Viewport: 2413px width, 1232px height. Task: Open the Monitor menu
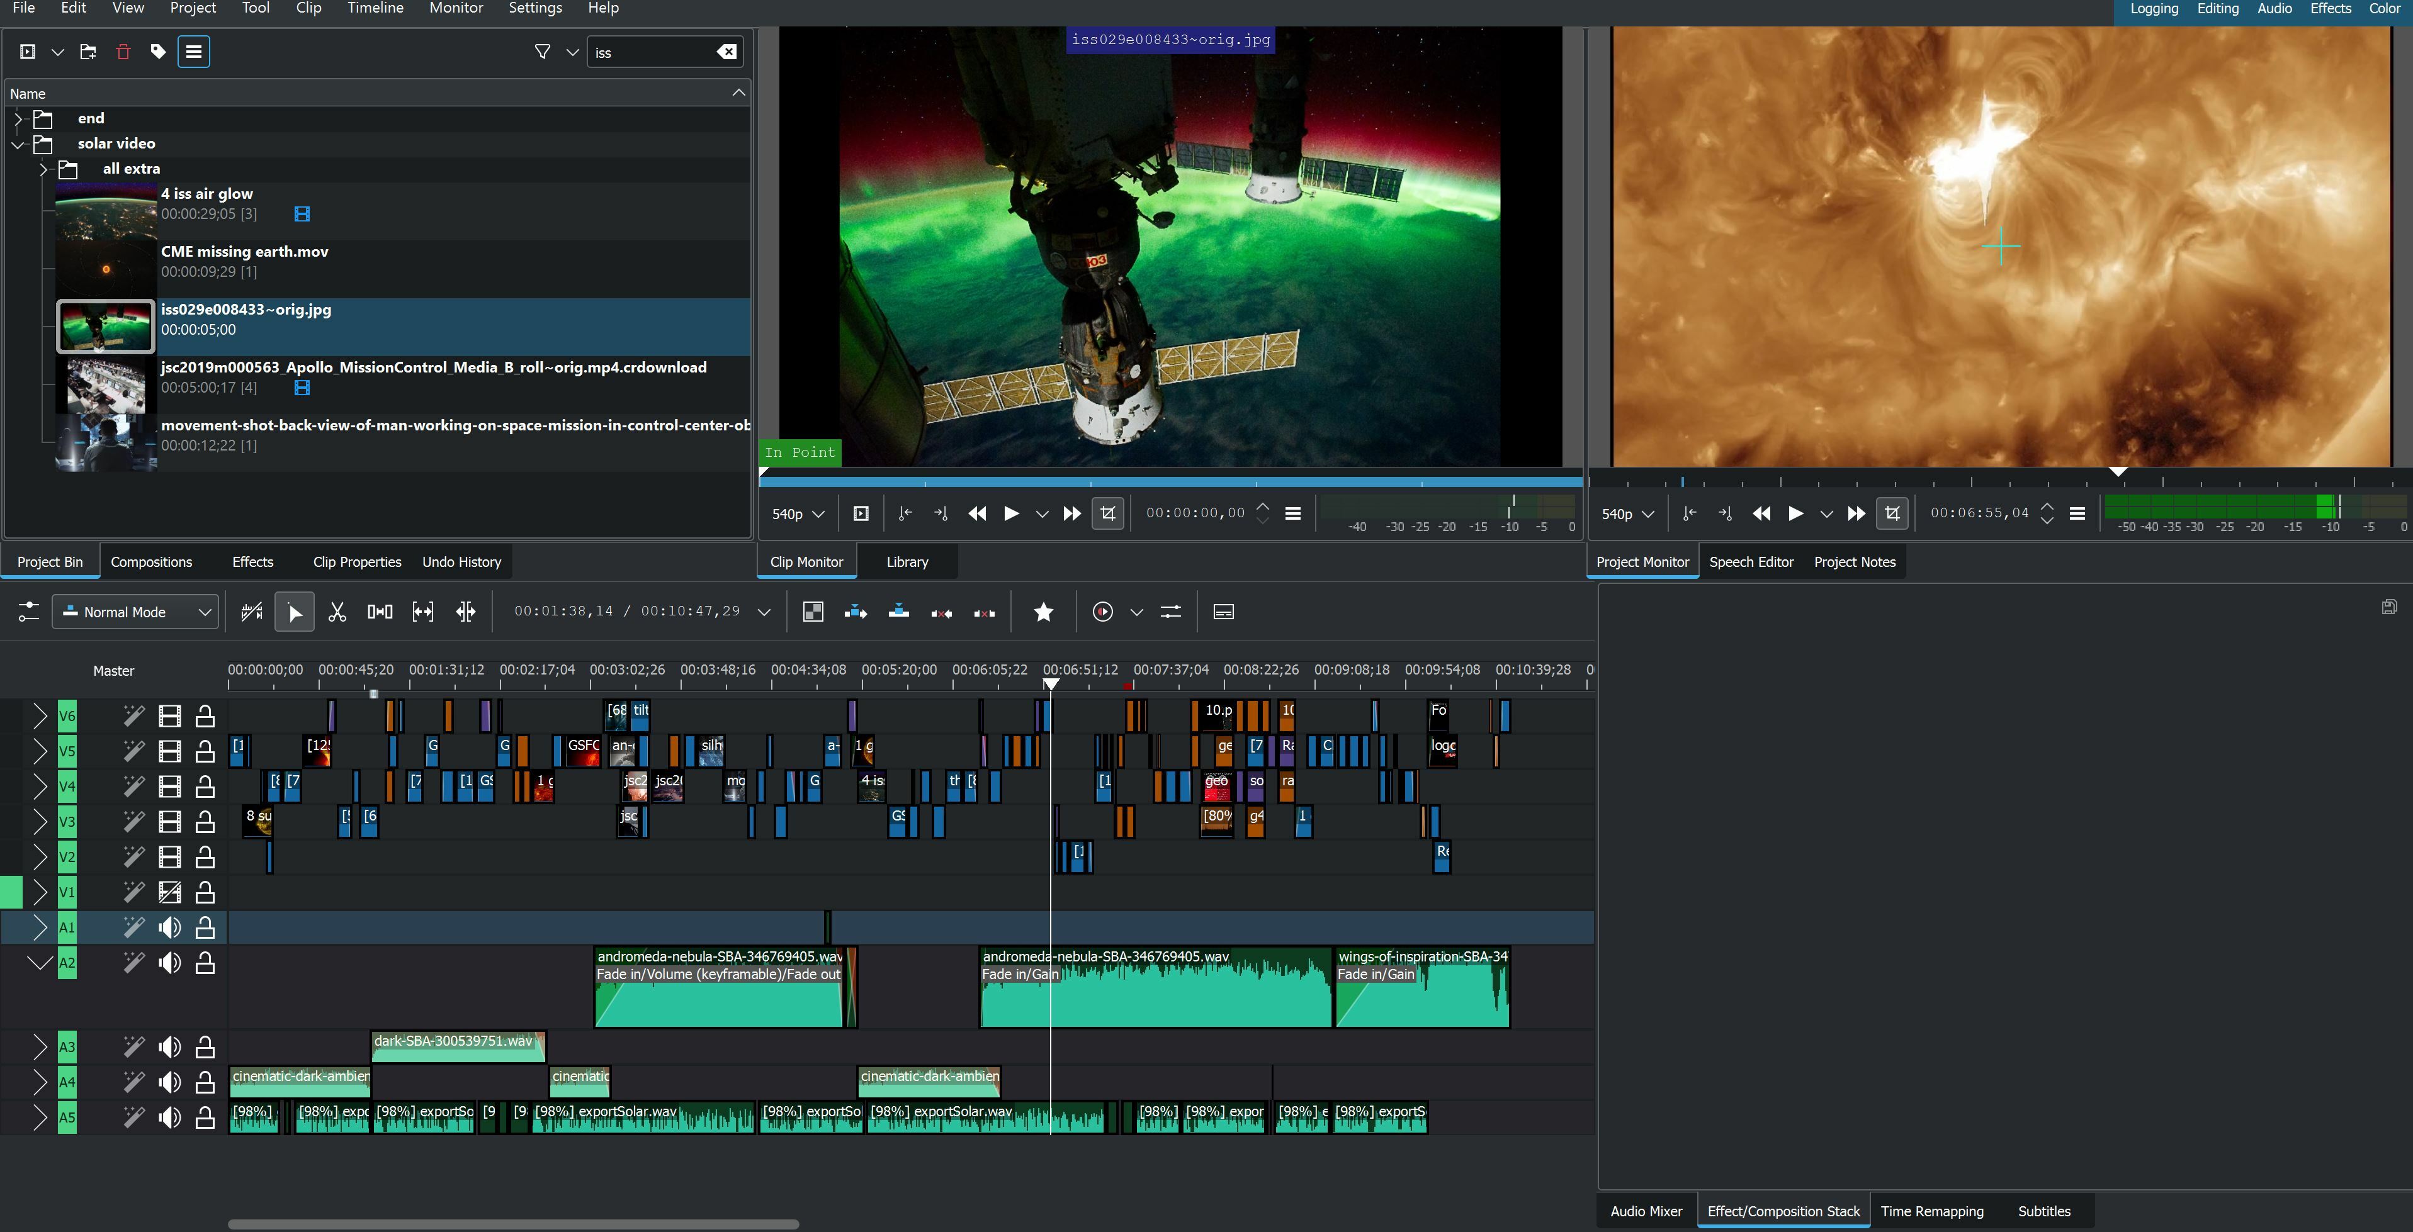(x=456, y=8)
